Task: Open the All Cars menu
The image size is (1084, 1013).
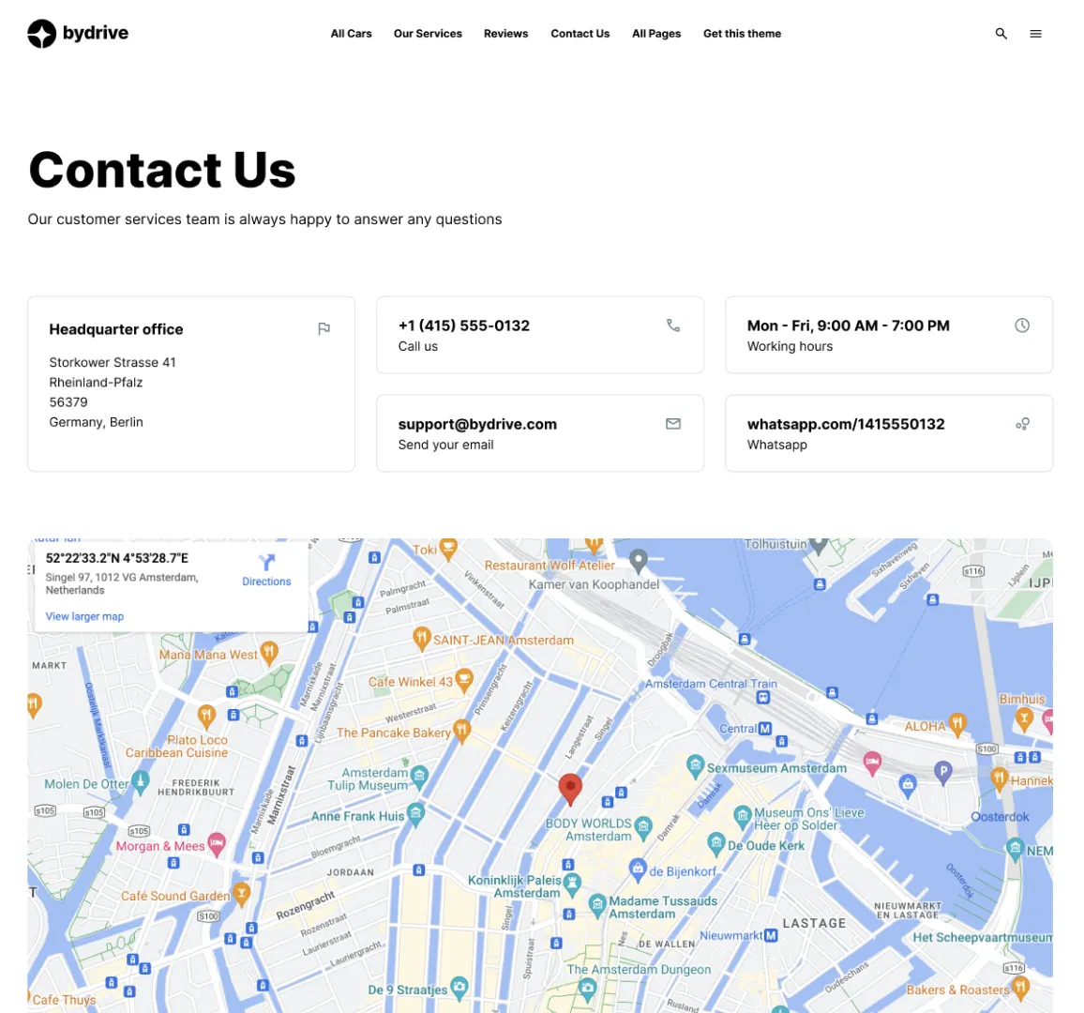Action: pos(351,33)
